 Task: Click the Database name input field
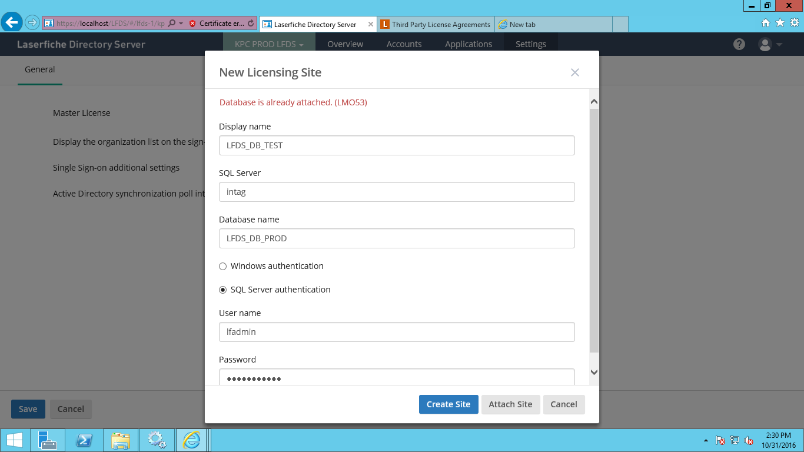pos(397,238)
